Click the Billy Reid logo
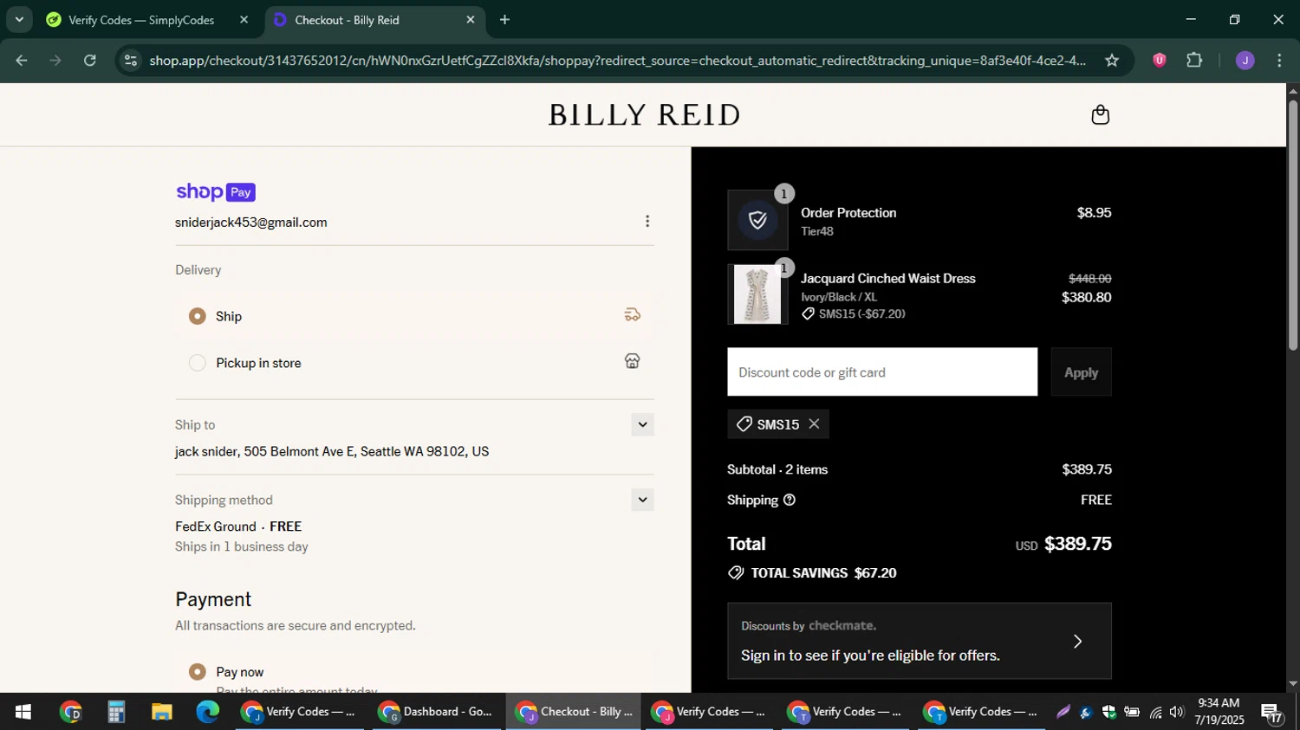This screenshot has width=1300, height=730. (x=644, y=114)
